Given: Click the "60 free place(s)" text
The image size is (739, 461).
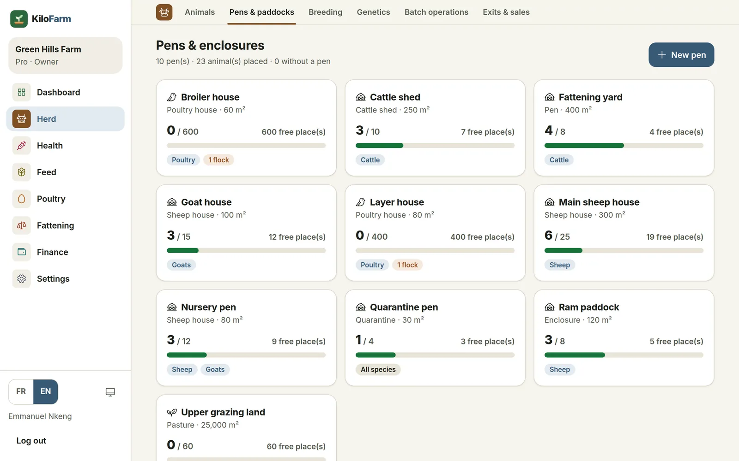Looking at the screenshot, I should [296, 446].
